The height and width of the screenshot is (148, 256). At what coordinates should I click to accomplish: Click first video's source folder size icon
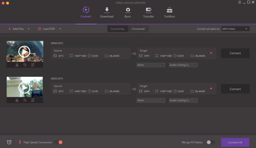click(x=107, y=56)
